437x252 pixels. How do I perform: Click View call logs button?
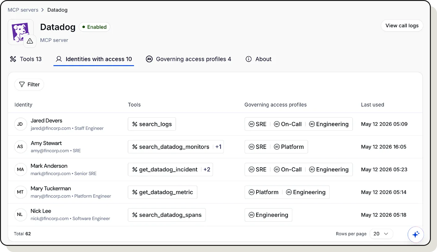coord(402,26)
